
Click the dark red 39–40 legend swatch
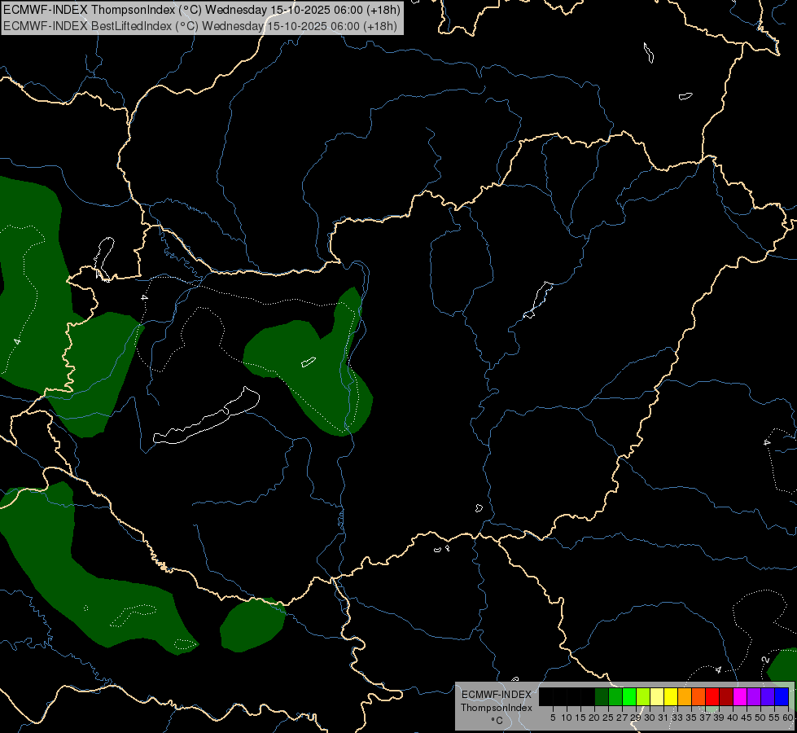point(725,696)
